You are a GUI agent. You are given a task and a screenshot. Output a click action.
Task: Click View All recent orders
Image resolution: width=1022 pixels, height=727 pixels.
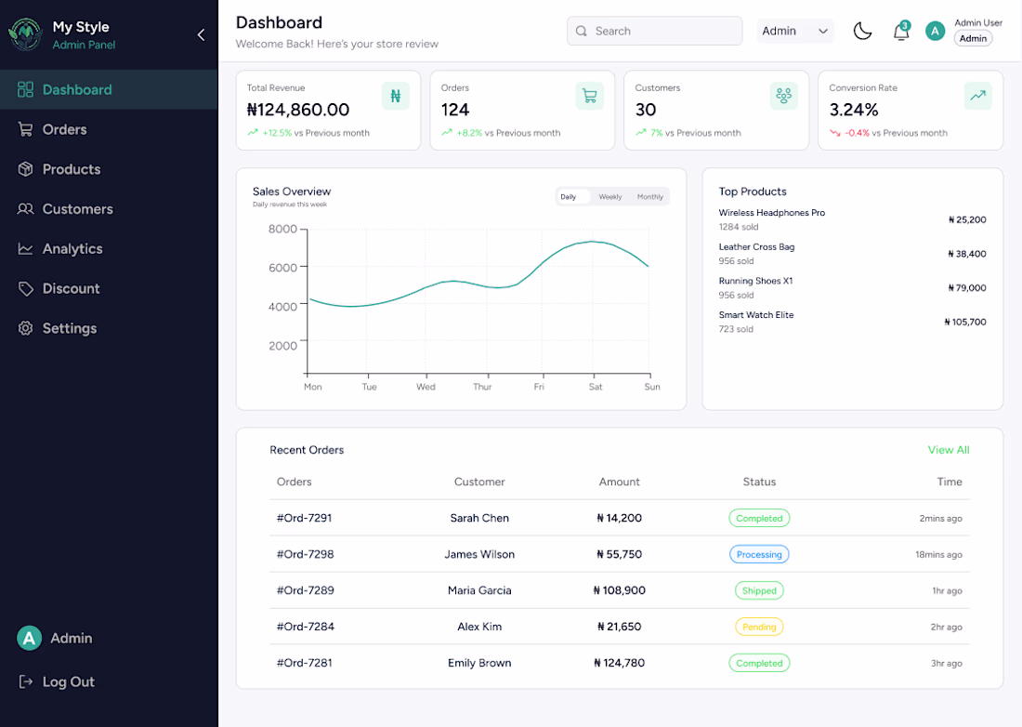(949, 450)
